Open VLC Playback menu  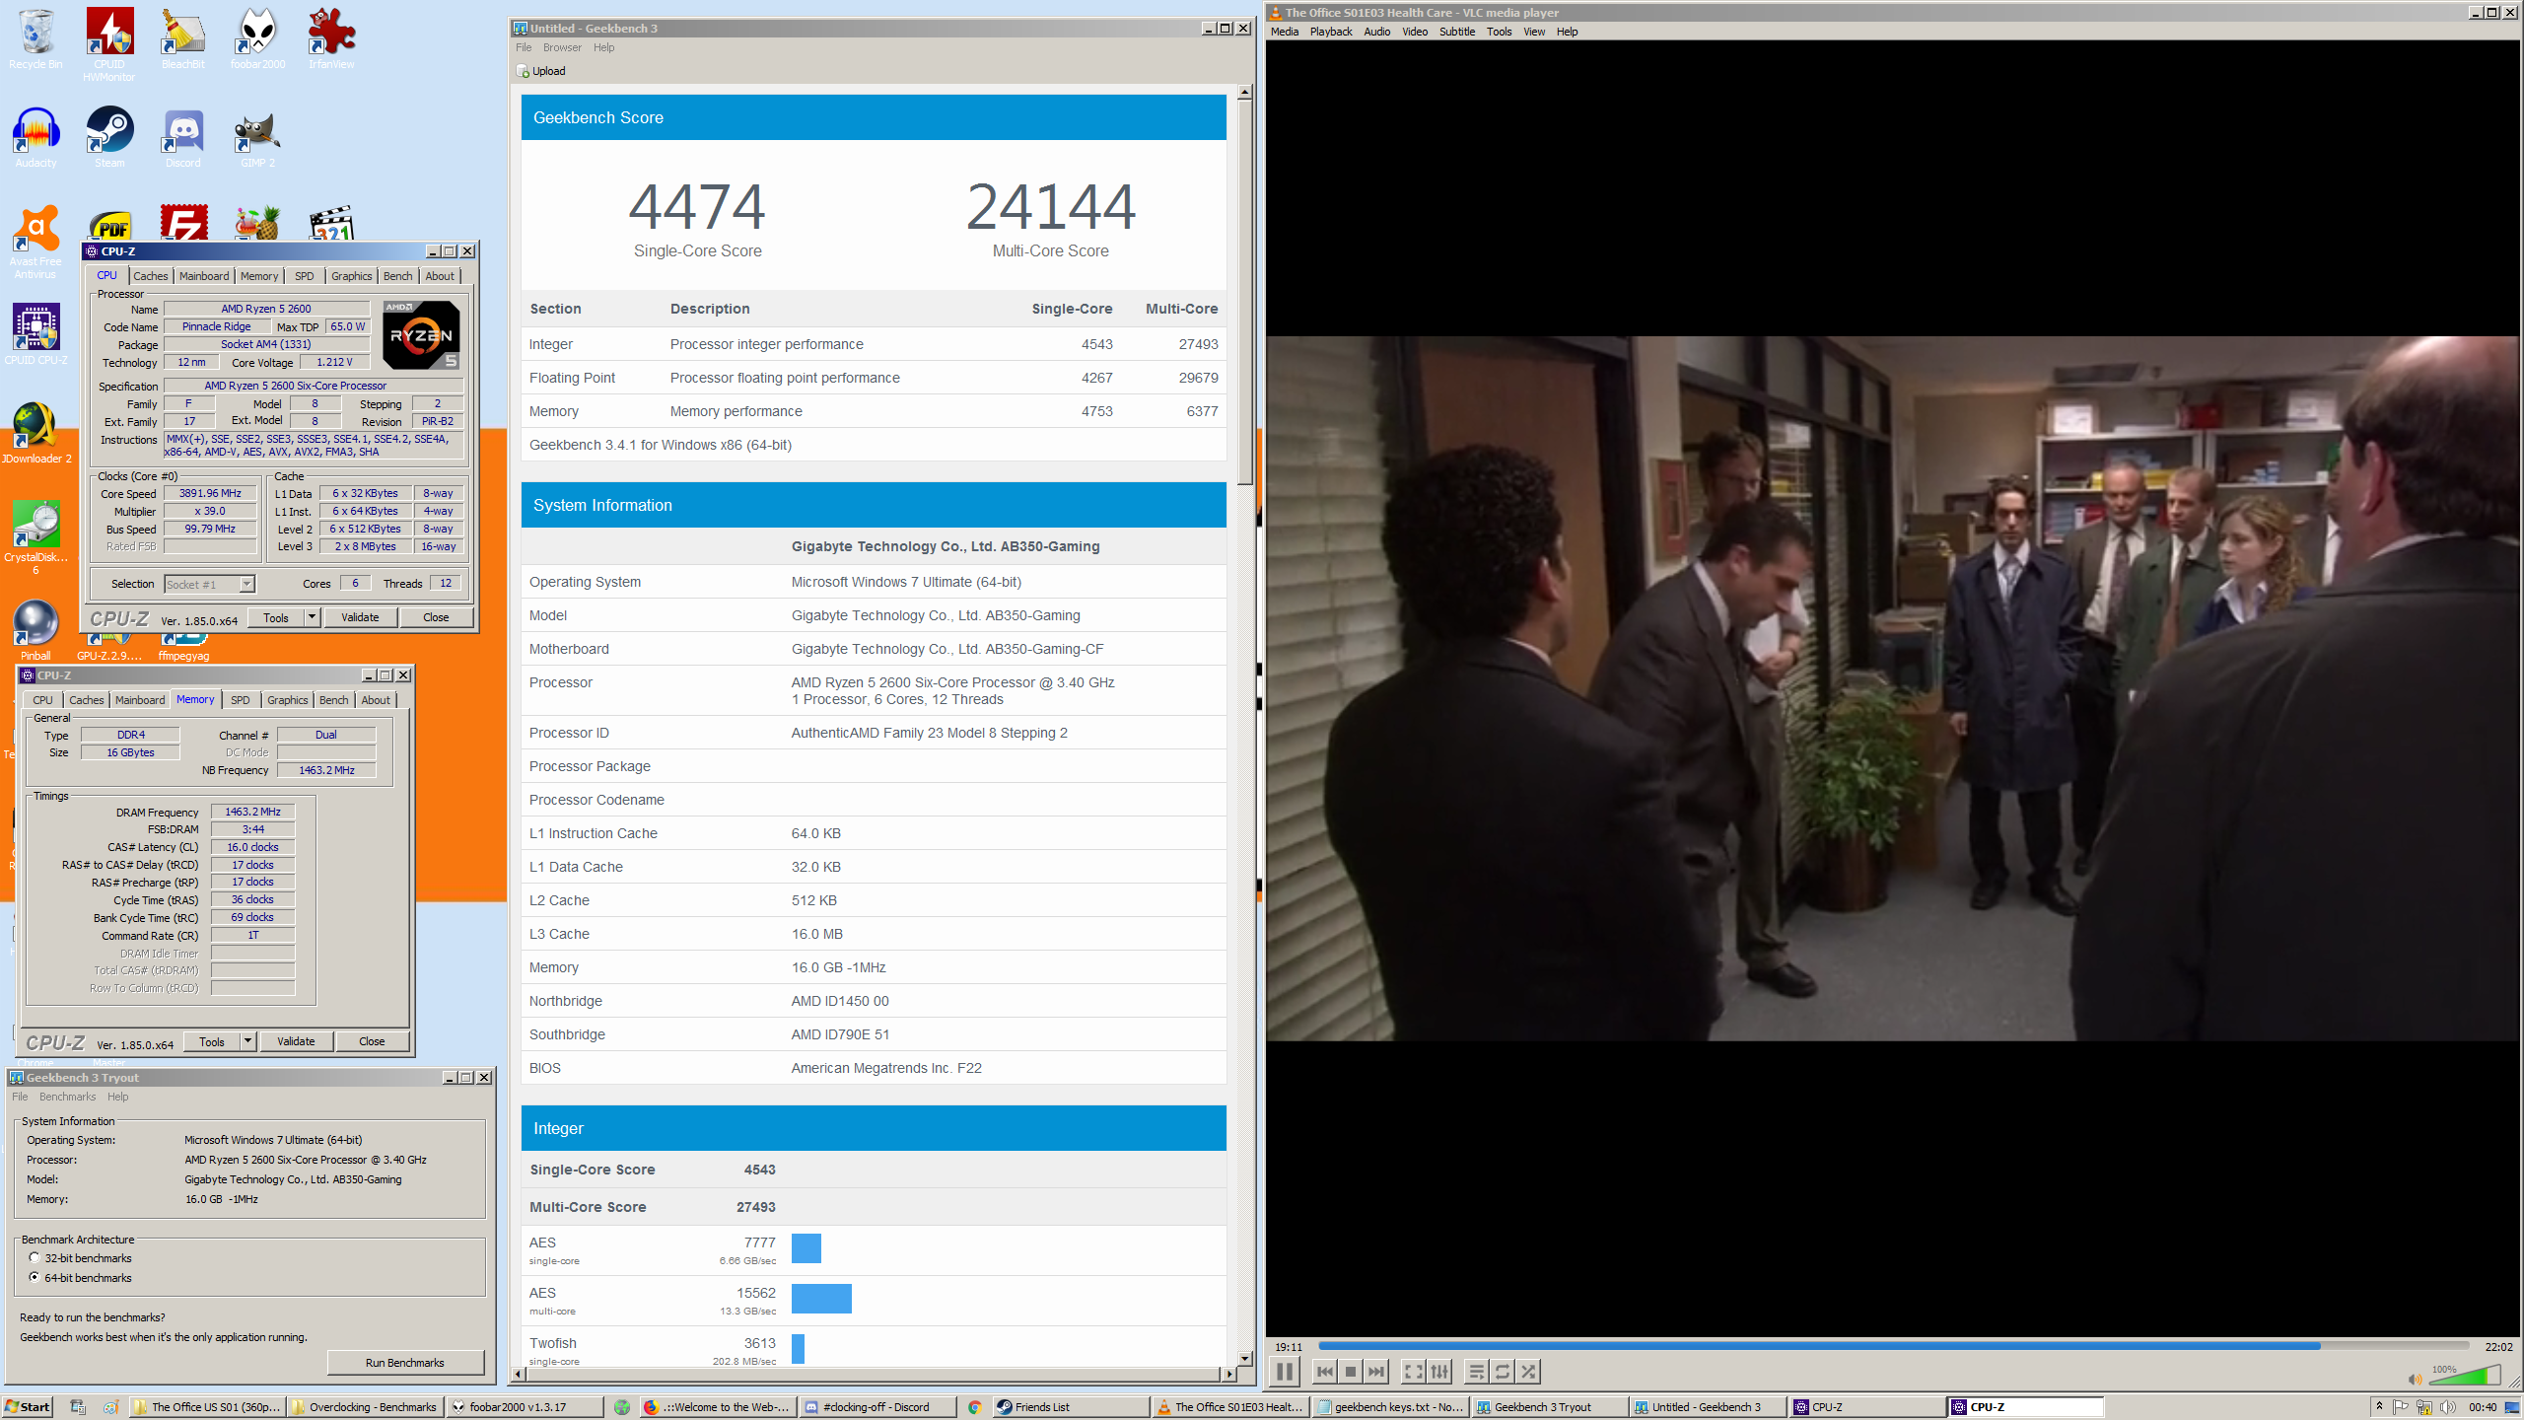(1331, 32)
